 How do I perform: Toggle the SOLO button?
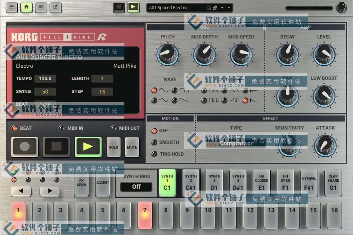click(x=114, y=147)
